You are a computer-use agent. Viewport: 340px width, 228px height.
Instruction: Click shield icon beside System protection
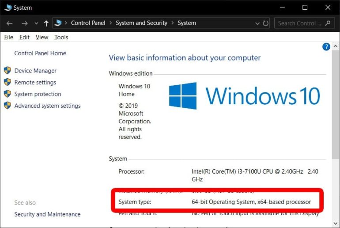pyautogui.click(x=8, y=94)
